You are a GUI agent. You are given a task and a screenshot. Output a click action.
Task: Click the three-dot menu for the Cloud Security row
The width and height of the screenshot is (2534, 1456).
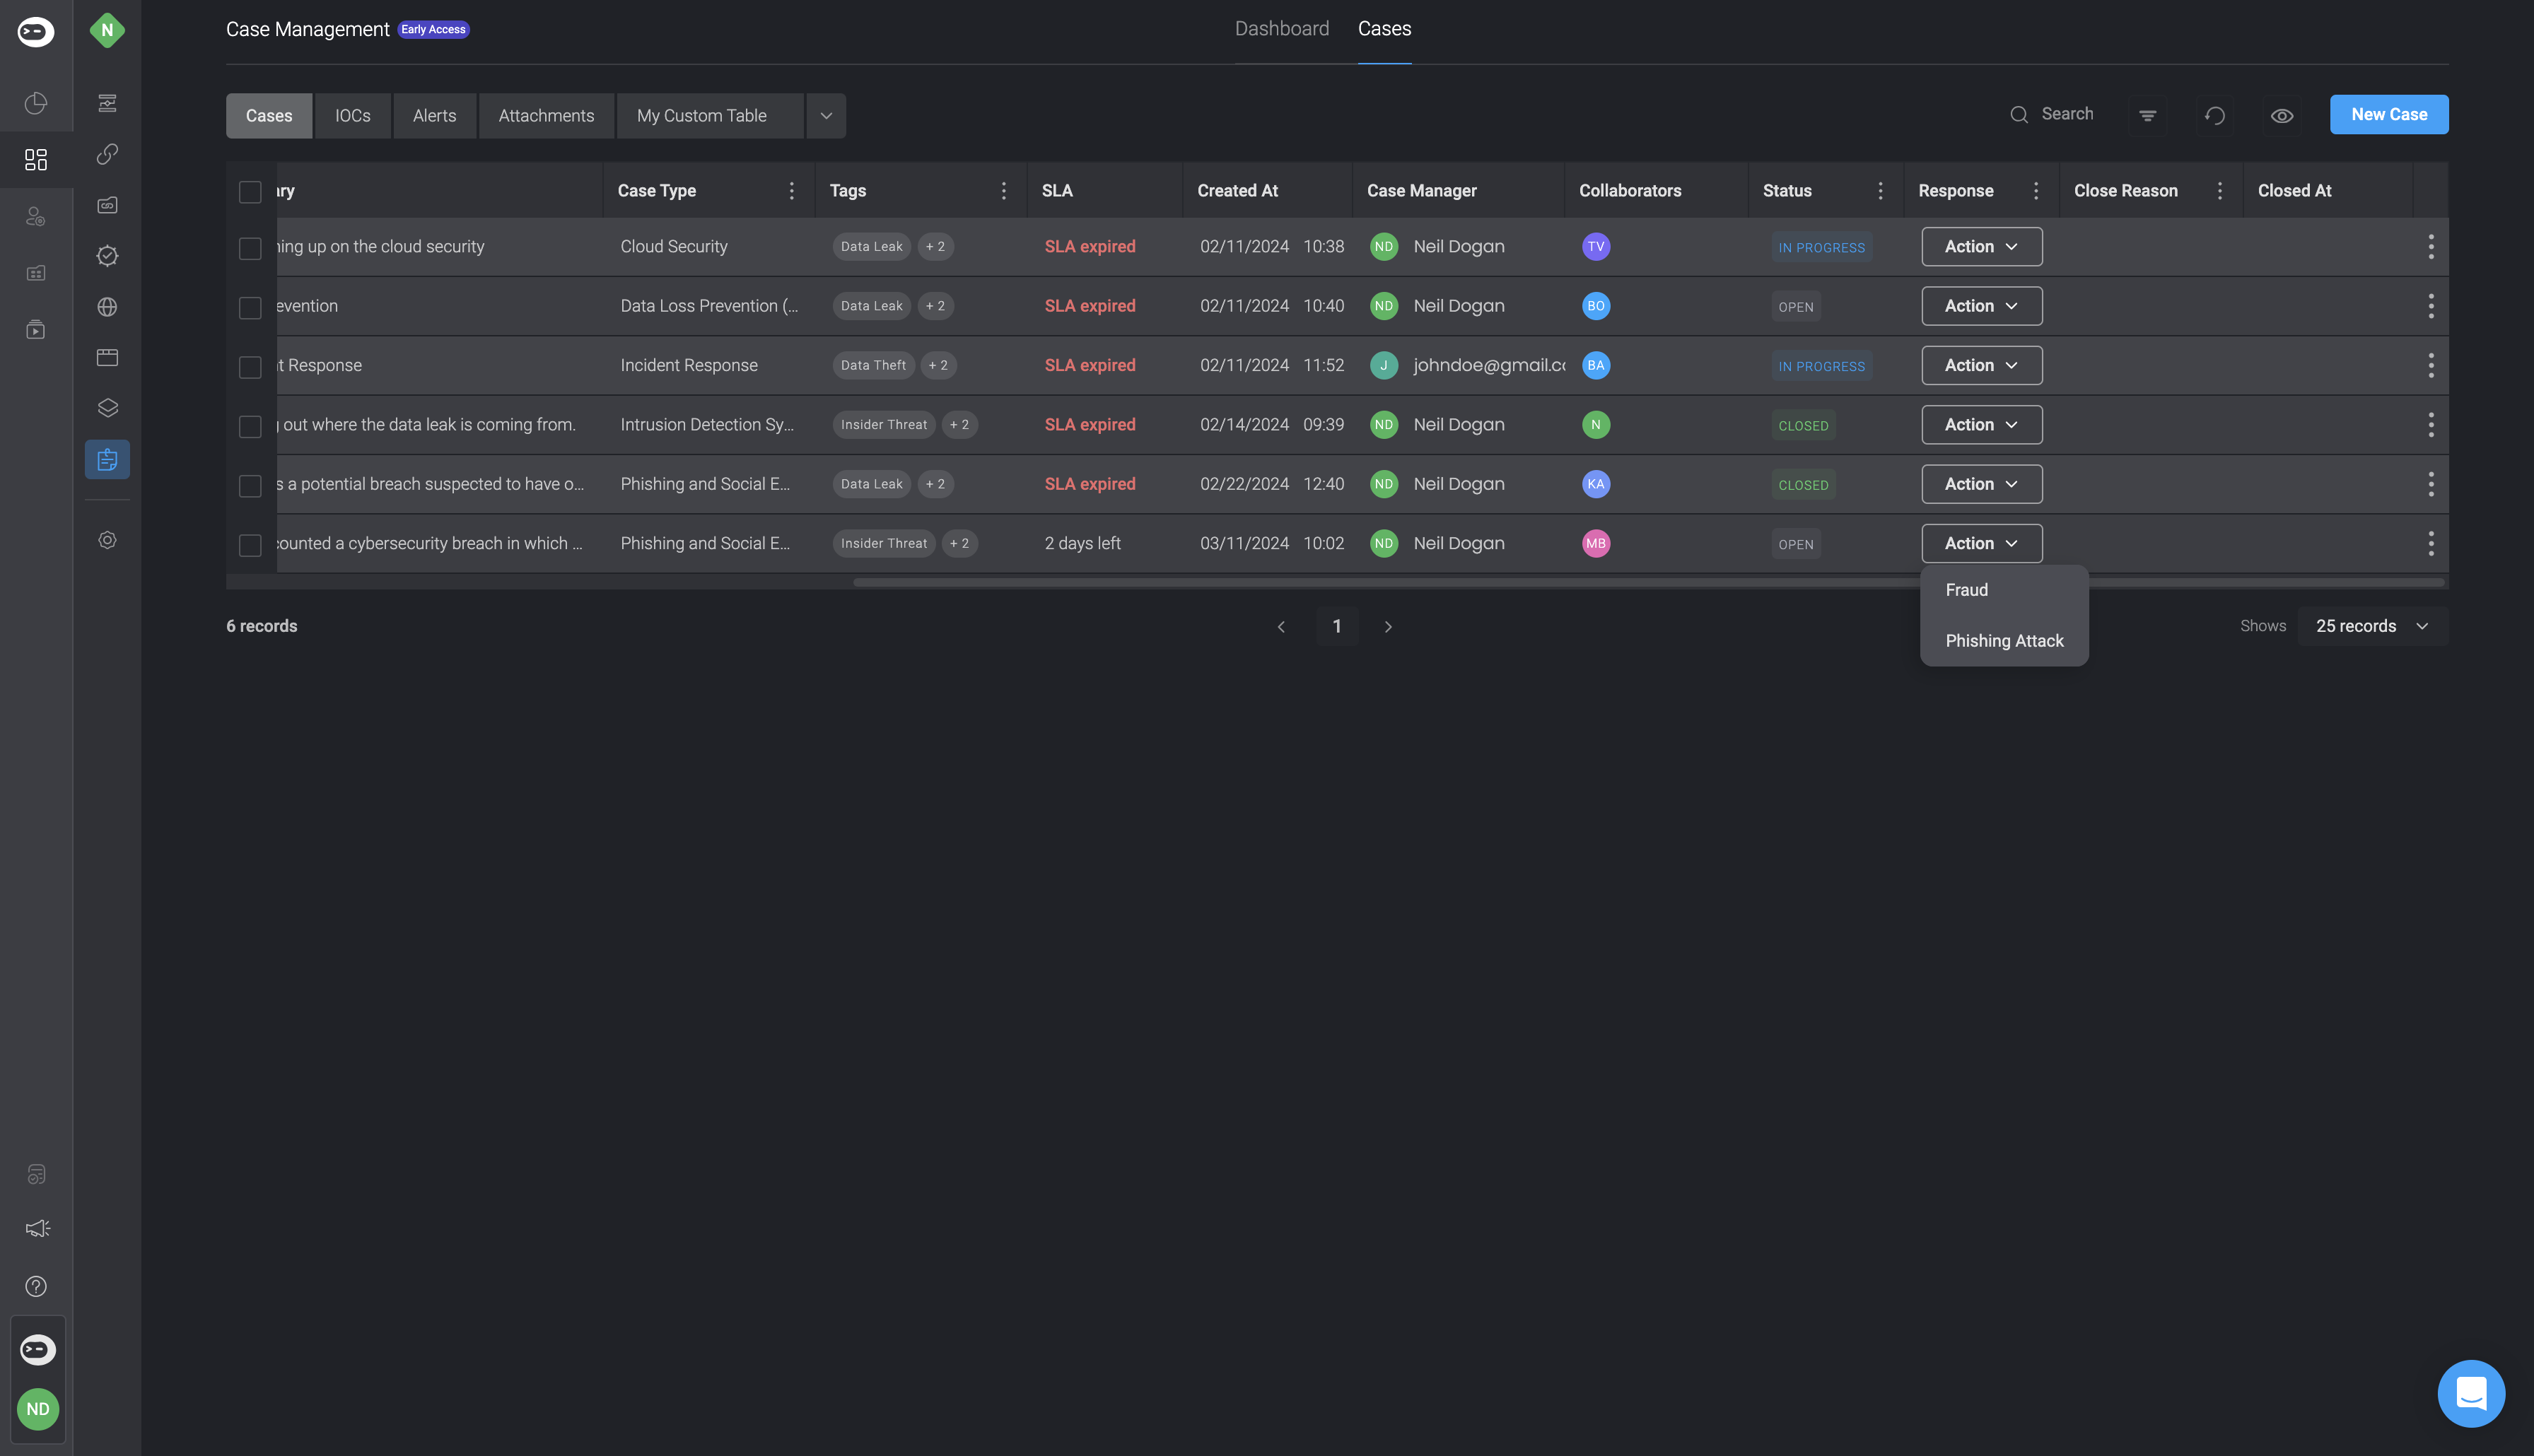pos(2430,247)
